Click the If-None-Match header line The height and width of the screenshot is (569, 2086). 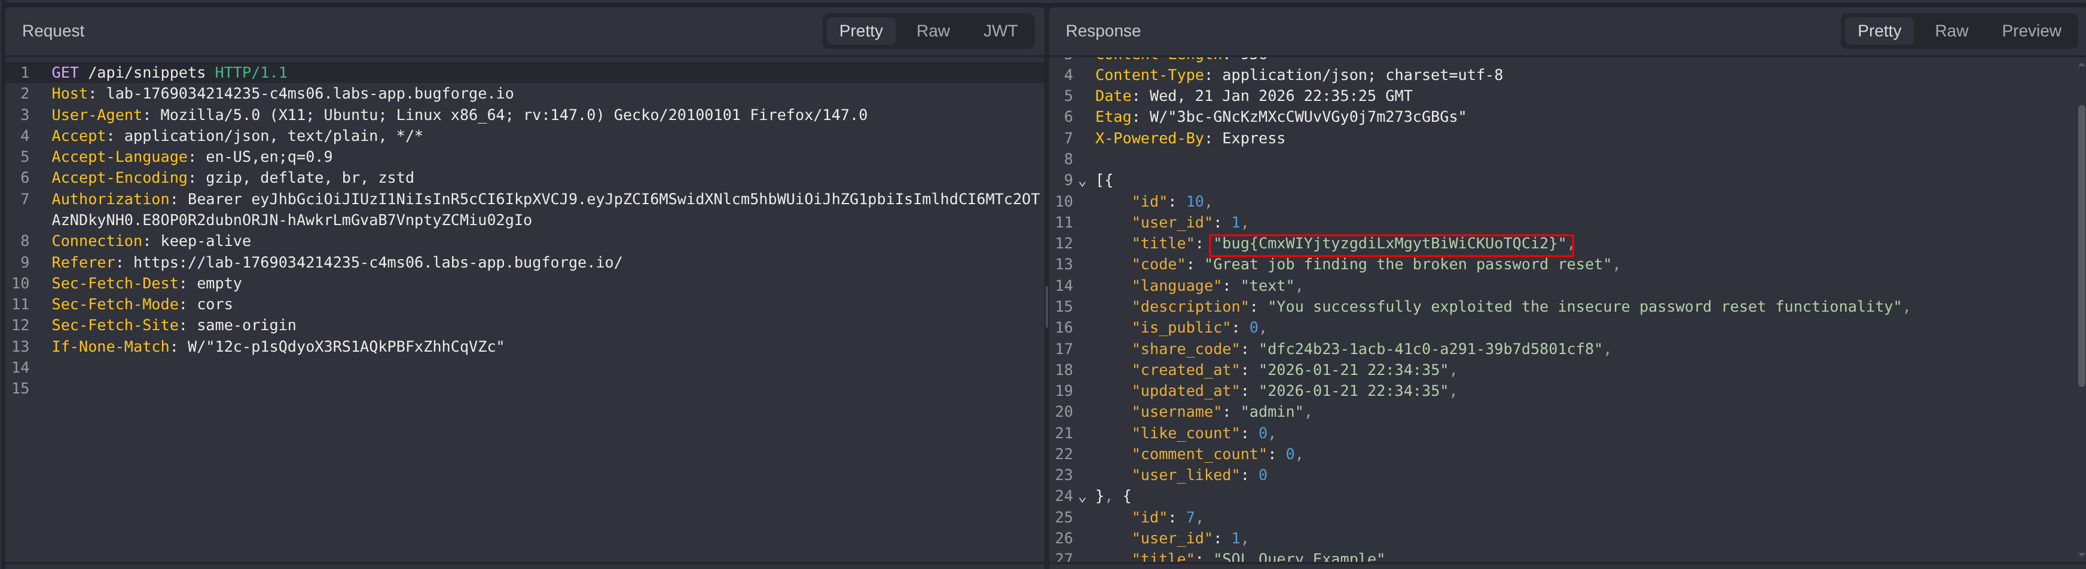(277, 347)
